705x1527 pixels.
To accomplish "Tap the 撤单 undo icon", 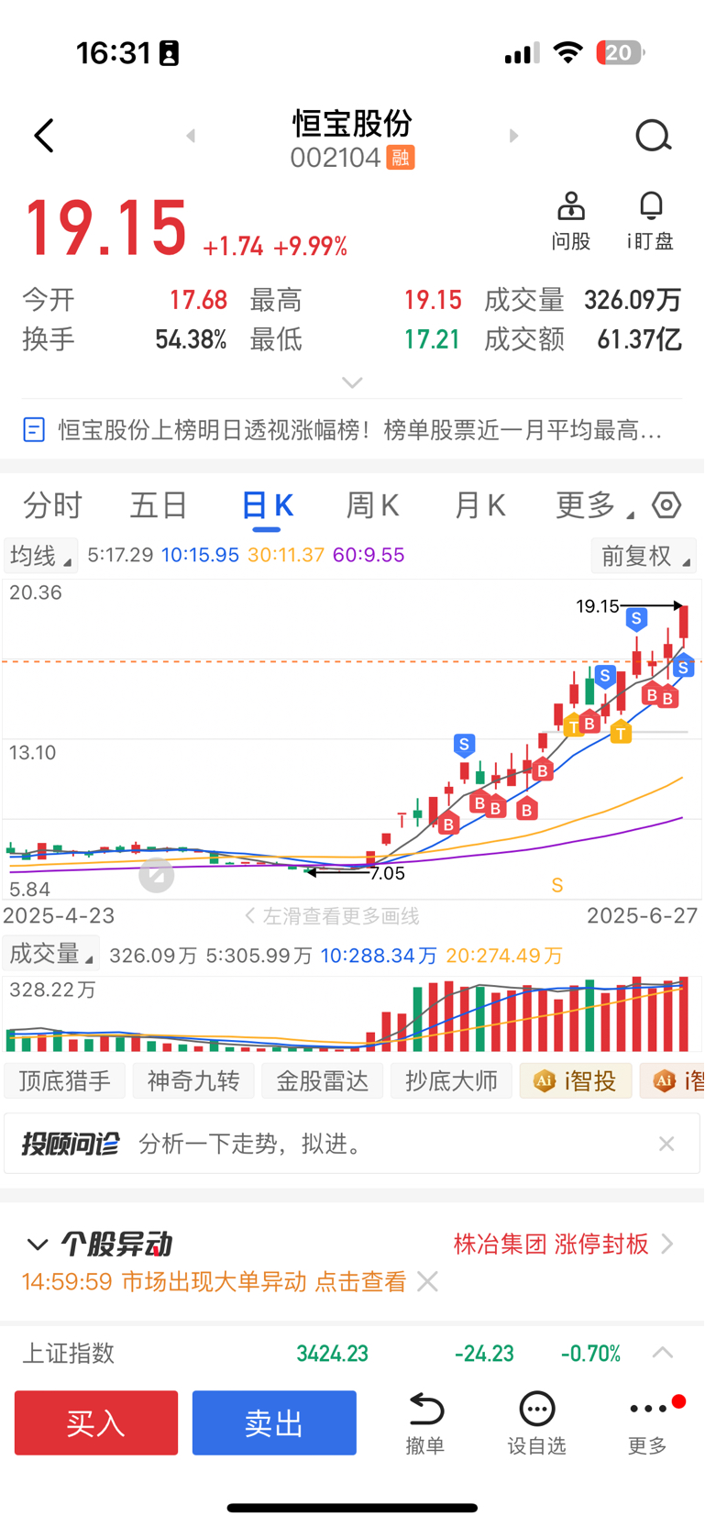I will (425, 1409).
